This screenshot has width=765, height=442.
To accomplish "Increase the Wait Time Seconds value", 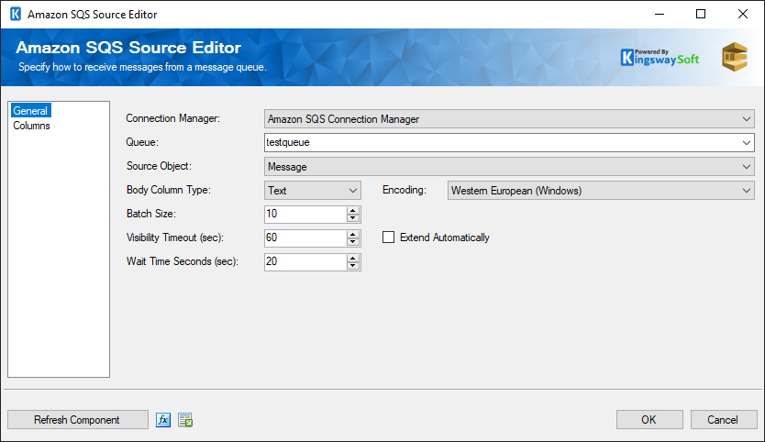I will point(353,258).
